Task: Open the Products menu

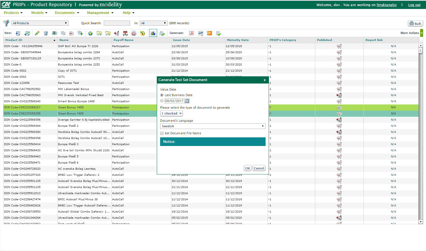Action: pyautogui.click(x=13, y=13)
